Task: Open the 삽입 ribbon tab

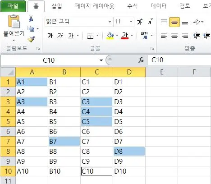Action: [57, 6]
